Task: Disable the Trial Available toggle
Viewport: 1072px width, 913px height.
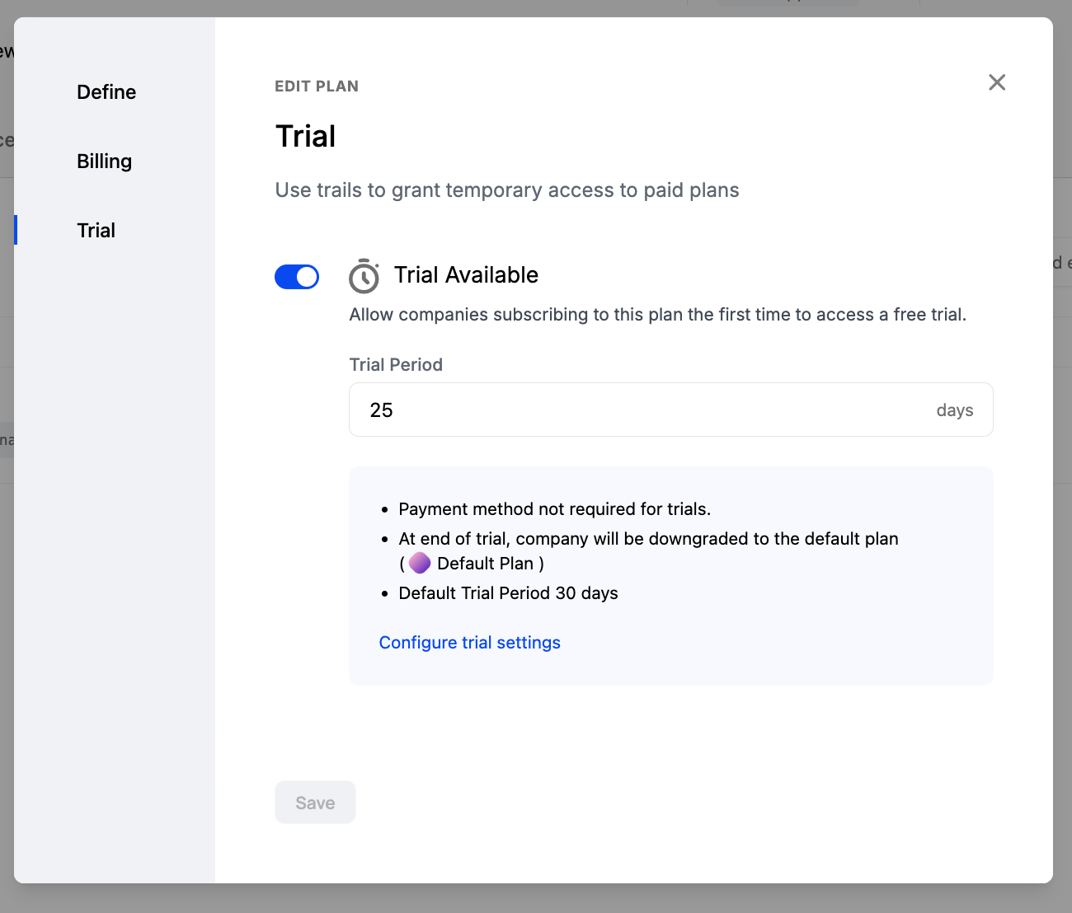Action: [297, 277]
